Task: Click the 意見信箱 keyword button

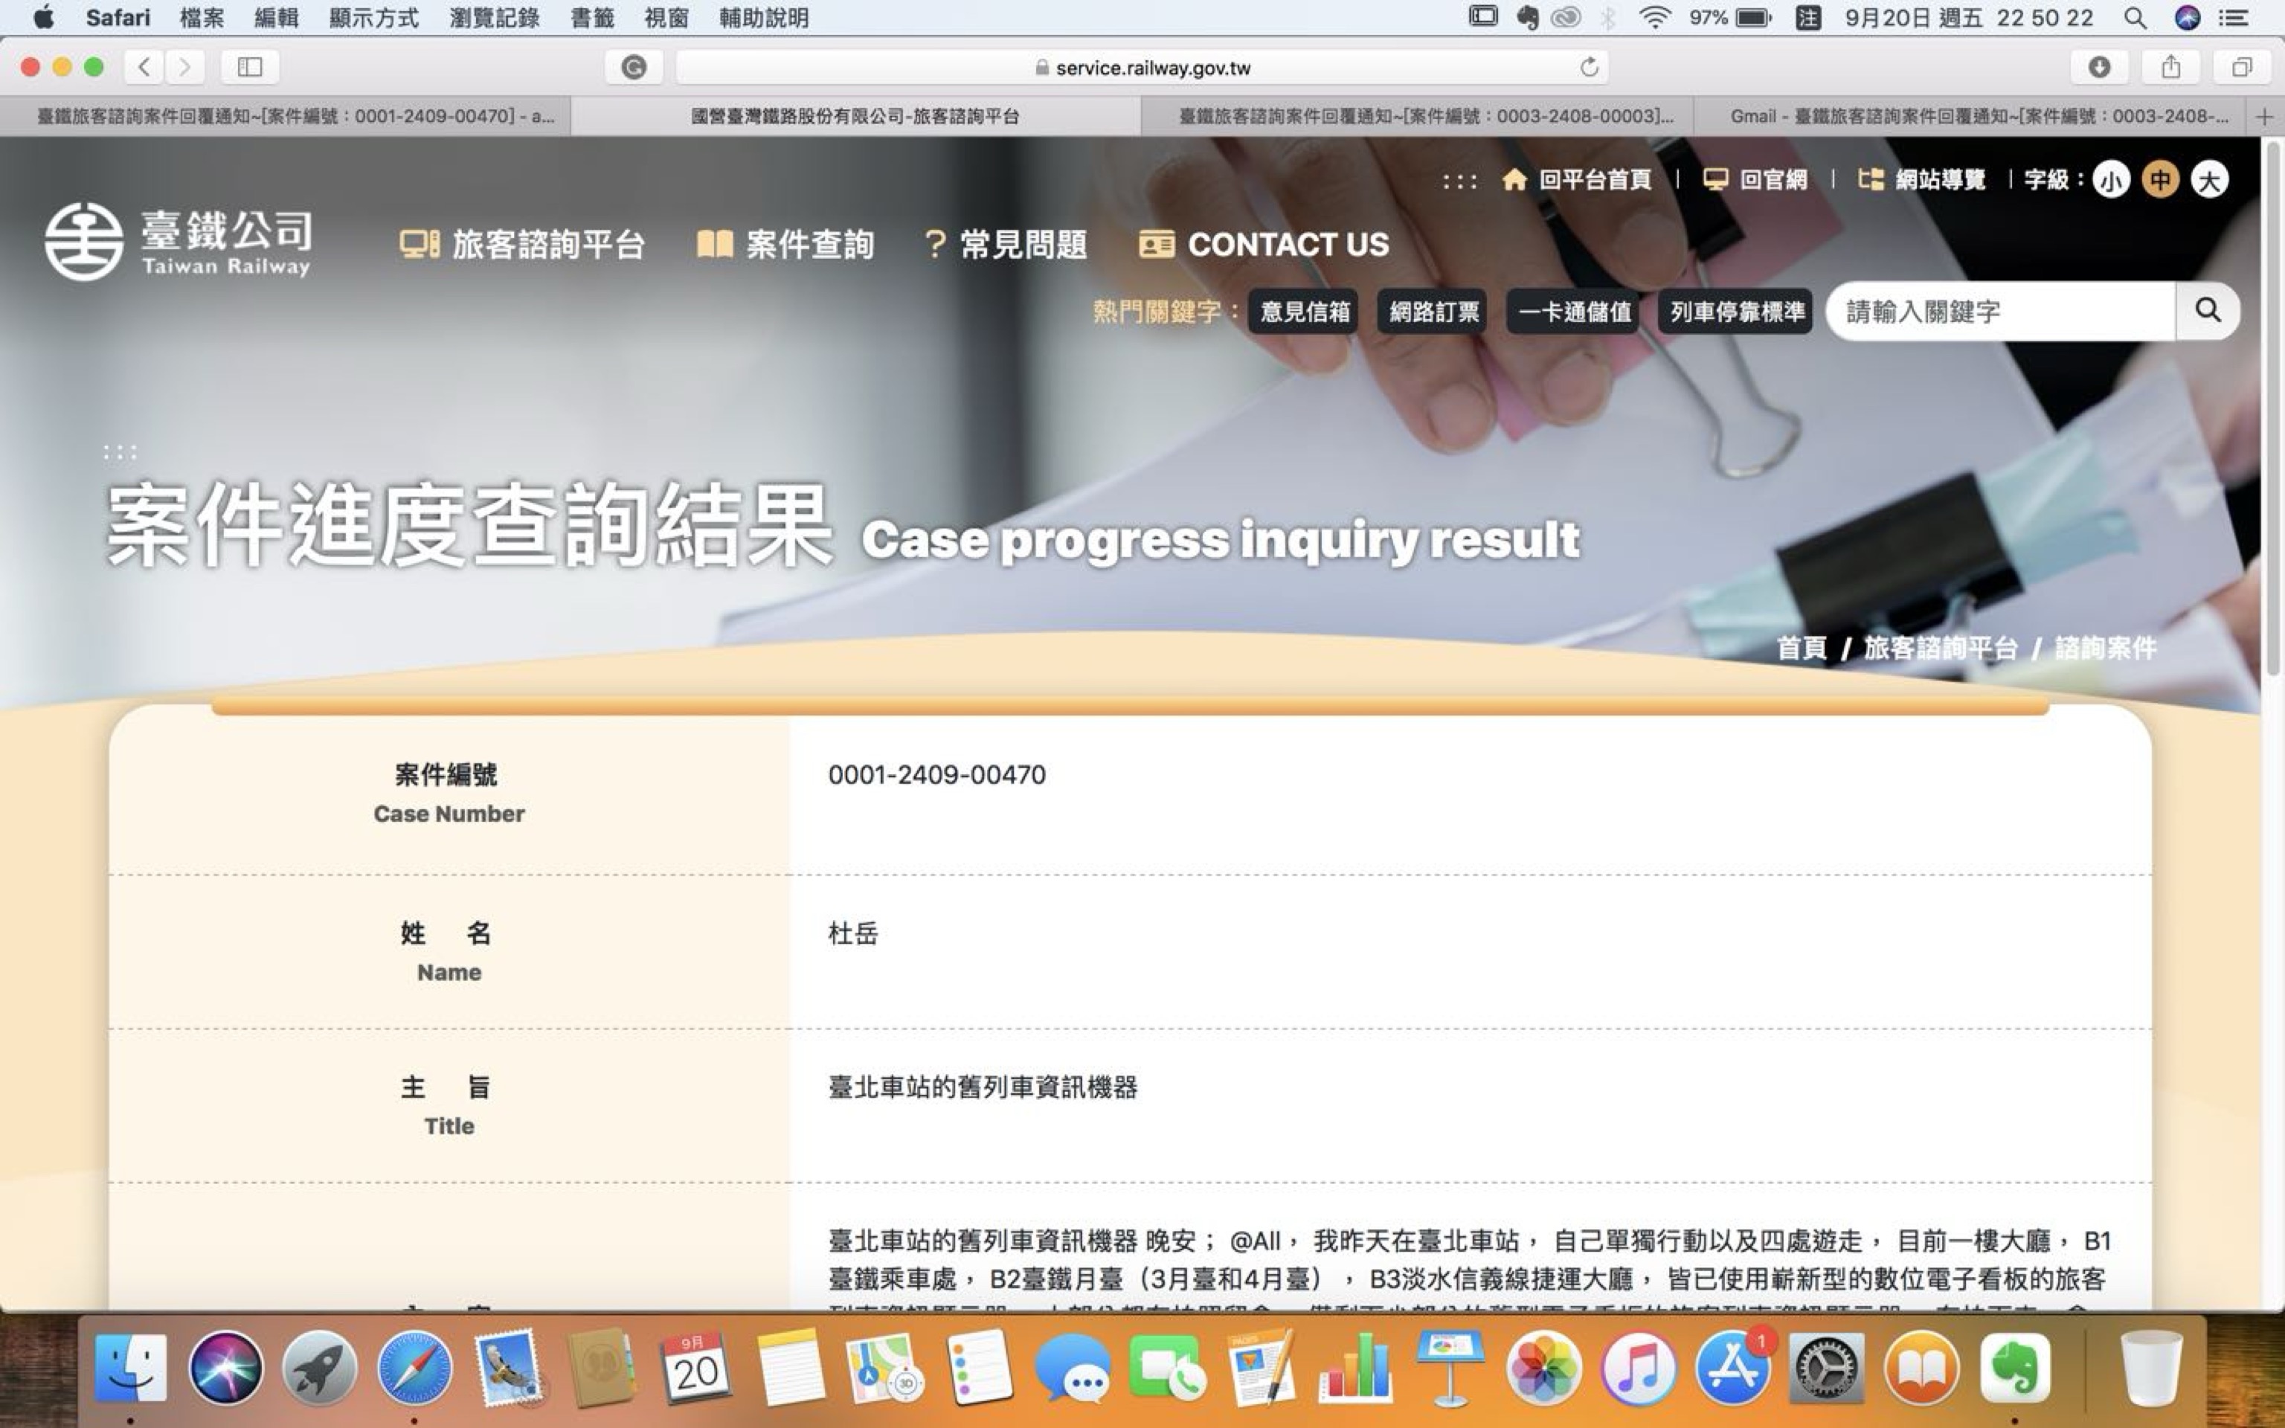Action: (1304, 312)
